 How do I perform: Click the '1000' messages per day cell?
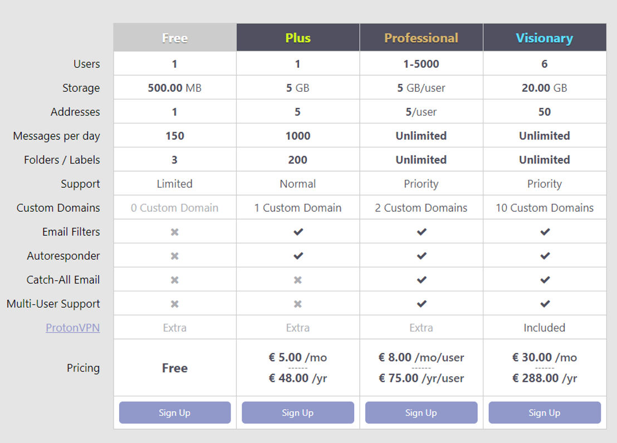tap(298, 136)
